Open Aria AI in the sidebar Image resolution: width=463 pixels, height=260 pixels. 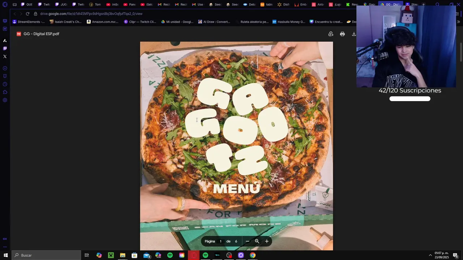pos(5,40)
